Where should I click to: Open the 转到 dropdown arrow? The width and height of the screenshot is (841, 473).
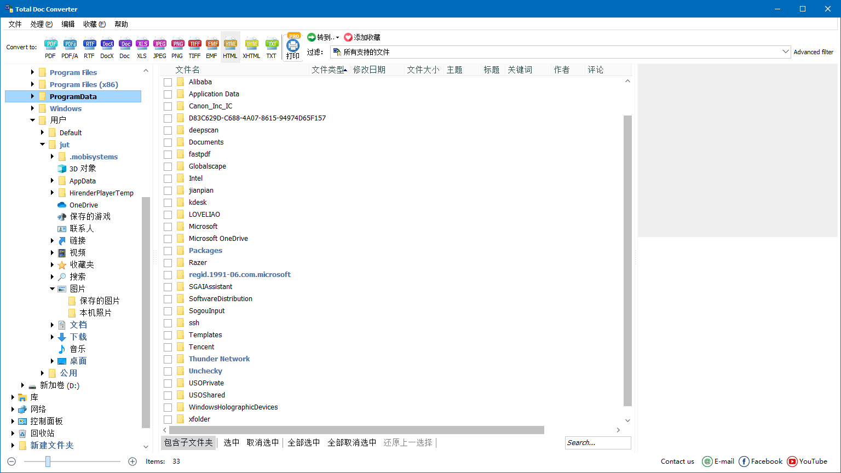coord(337,37)
